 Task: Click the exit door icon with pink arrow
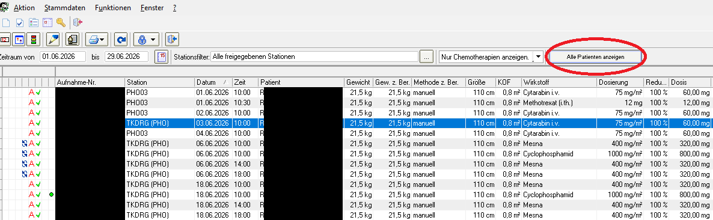pos(78,22)
